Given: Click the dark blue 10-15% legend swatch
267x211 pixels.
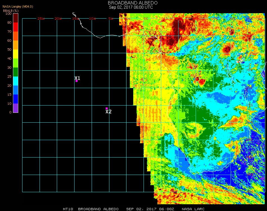Looking at the screenshot, I should pyautogui.click(x=16, y=99).
